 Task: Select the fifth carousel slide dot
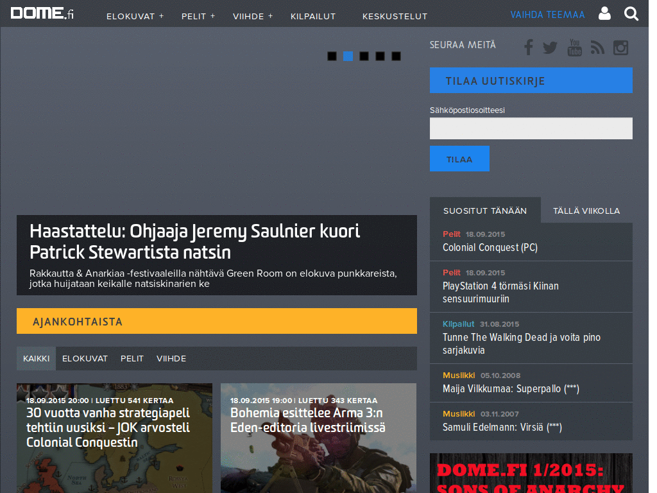tap(396, 56)
